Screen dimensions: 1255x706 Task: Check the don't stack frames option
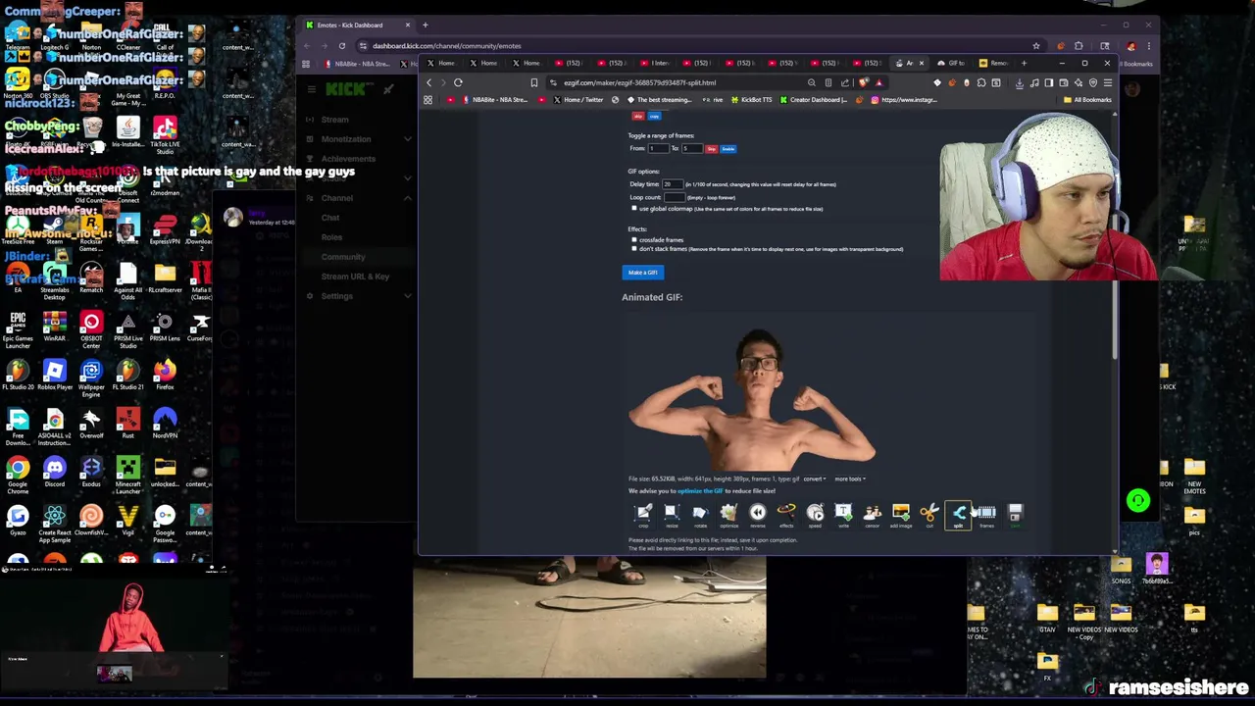point(634,249)
